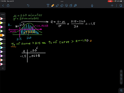This screenshot has width=124, height=93.
Task: Select the laser pointer tool
Action: (x=75, y=5)
